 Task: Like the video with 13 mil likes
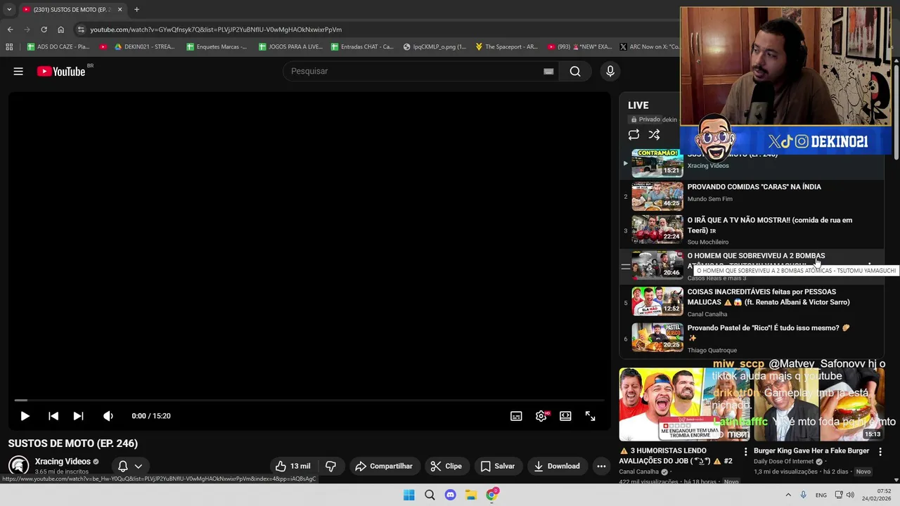(292, 466)
